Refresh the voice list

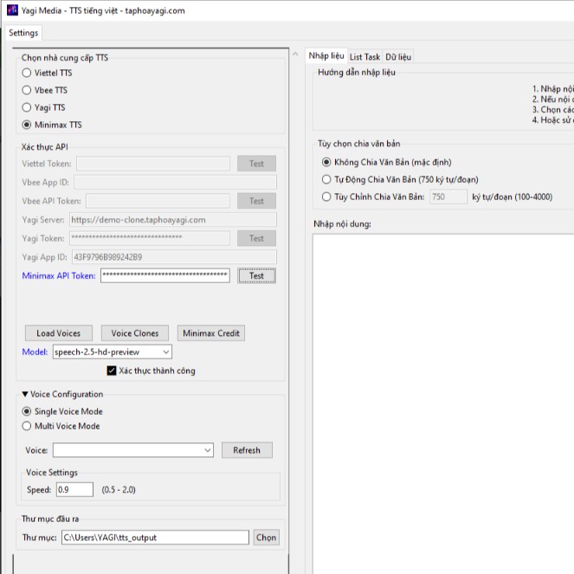[x=246, y=450]
